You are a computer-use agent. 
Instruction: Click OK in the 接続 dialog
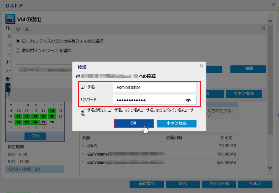click(134, 124)
